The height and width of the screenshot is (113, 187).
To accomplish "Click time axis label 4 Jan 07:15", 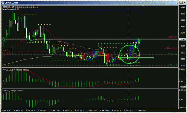I will [x=31, y=111].
